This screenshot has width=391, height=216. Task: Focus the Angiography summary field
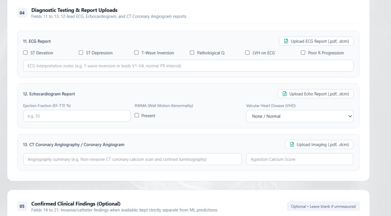(x=132, y=159)
